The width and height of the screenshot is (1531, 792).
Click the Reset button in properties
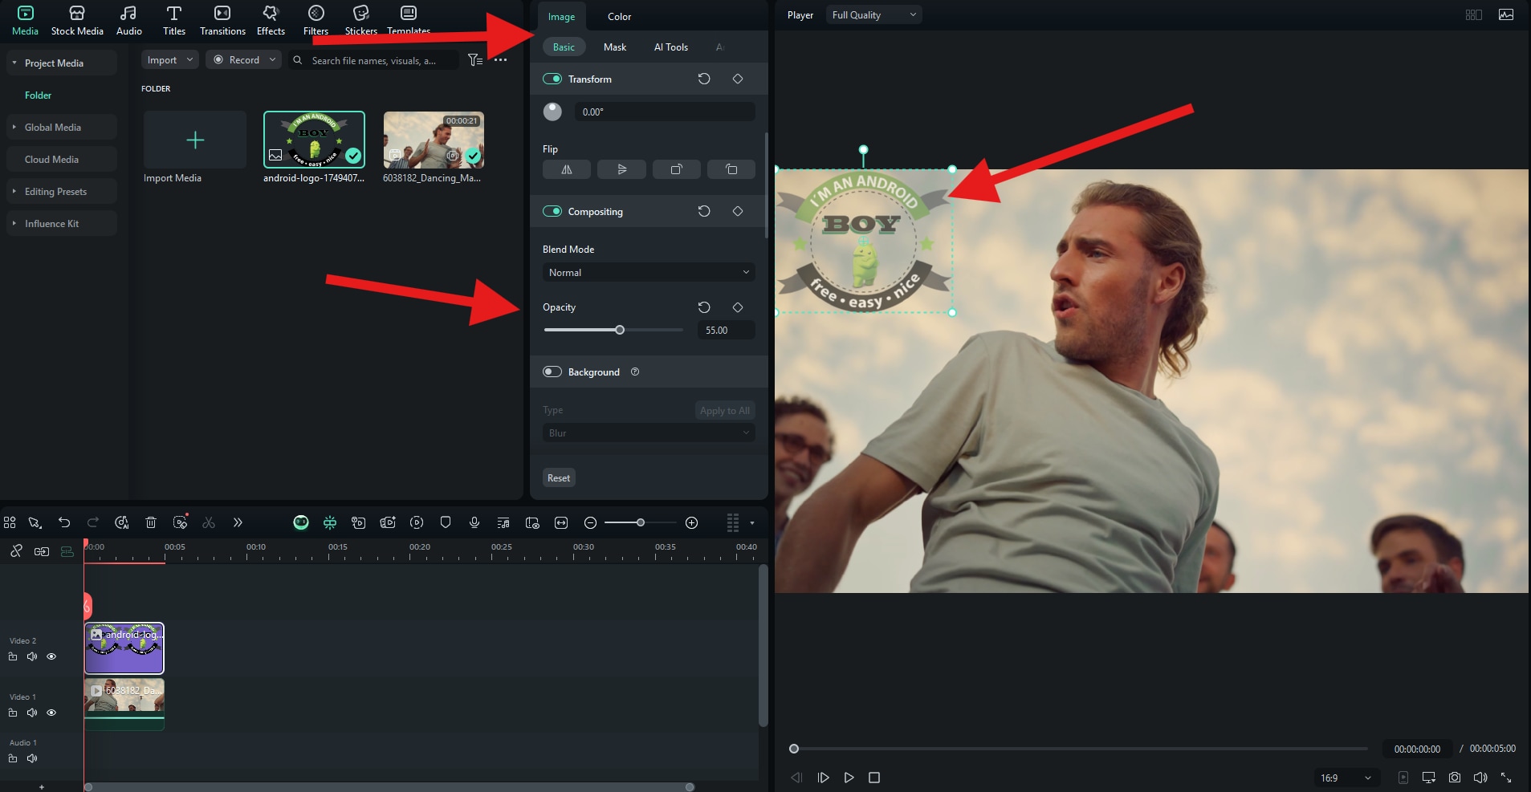tap(559, 478)
